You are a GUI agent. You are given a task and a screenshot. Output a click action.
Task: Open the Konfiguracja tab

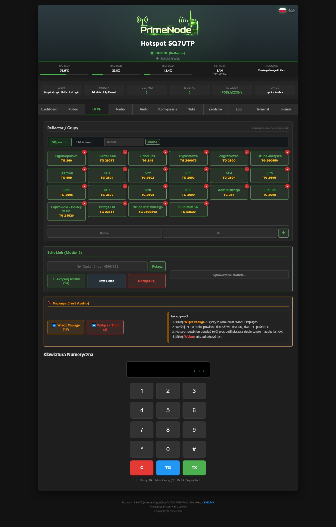coord(168,109)
